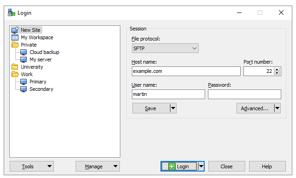Select the Work folder label
296x178 pixels.
pos(27,74)
